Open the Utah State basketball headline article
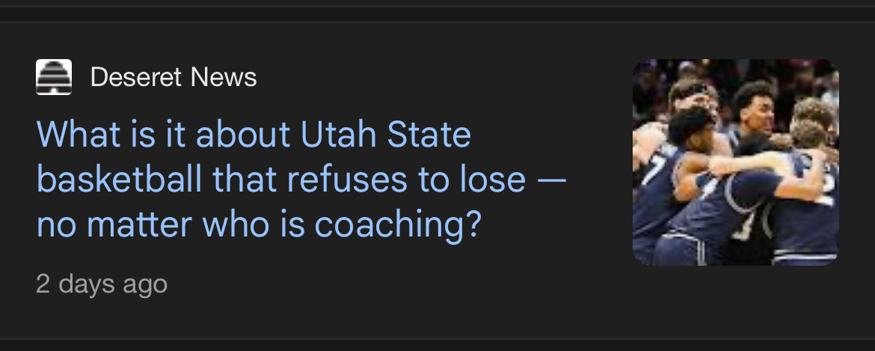Viewport: 875px width, 351px height. tap(301, 180)
